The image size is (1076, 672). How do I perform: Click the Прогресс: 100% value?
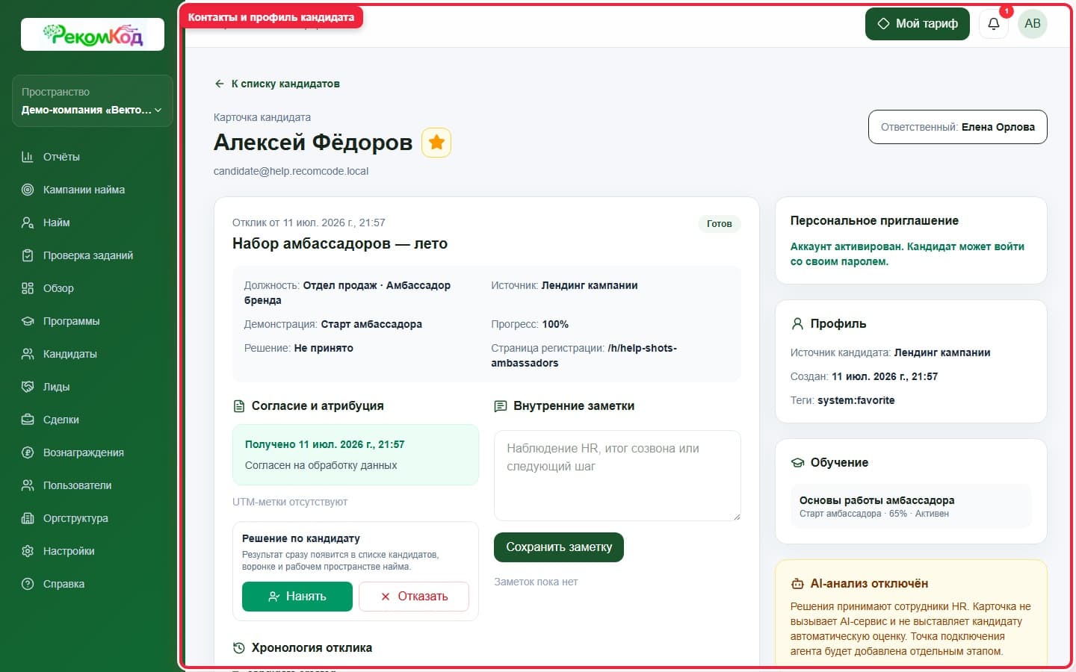pos(555,324)
